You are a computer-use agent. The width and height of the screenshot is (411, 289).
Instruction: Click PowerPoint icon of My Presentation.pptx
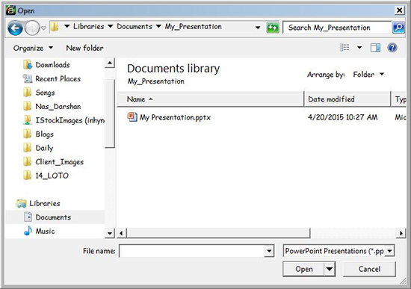[x=132, y=116]
